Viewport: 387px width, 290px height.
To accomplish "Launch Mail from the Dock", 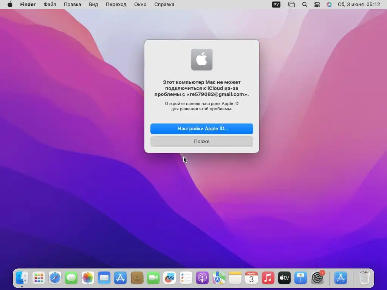I will 104,278.
